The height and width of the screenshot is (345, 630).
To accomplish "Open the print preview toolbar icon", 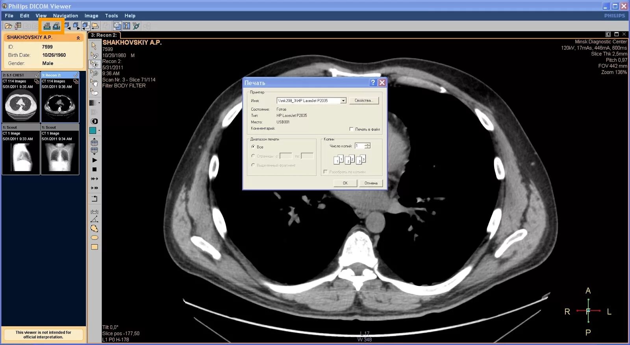I will click(56, 26).
